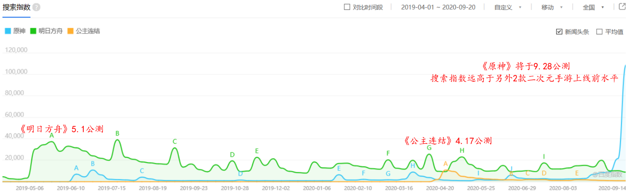Viewport: 628px width, 194px height.
Task: Open green news marker B on the chart
Action: pos(117,133)
